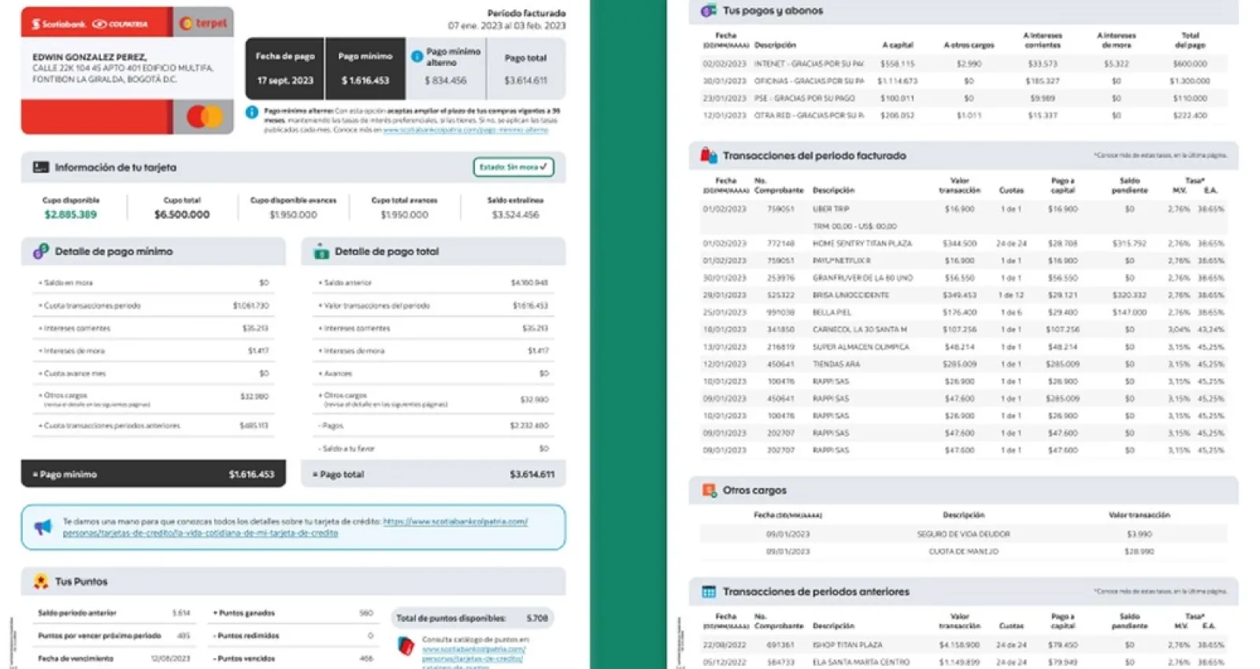Click the Fecha de pago 17 sept. 2023 box
The image size is (1260, 669).
pyautogui.click(x=285, y=68)
